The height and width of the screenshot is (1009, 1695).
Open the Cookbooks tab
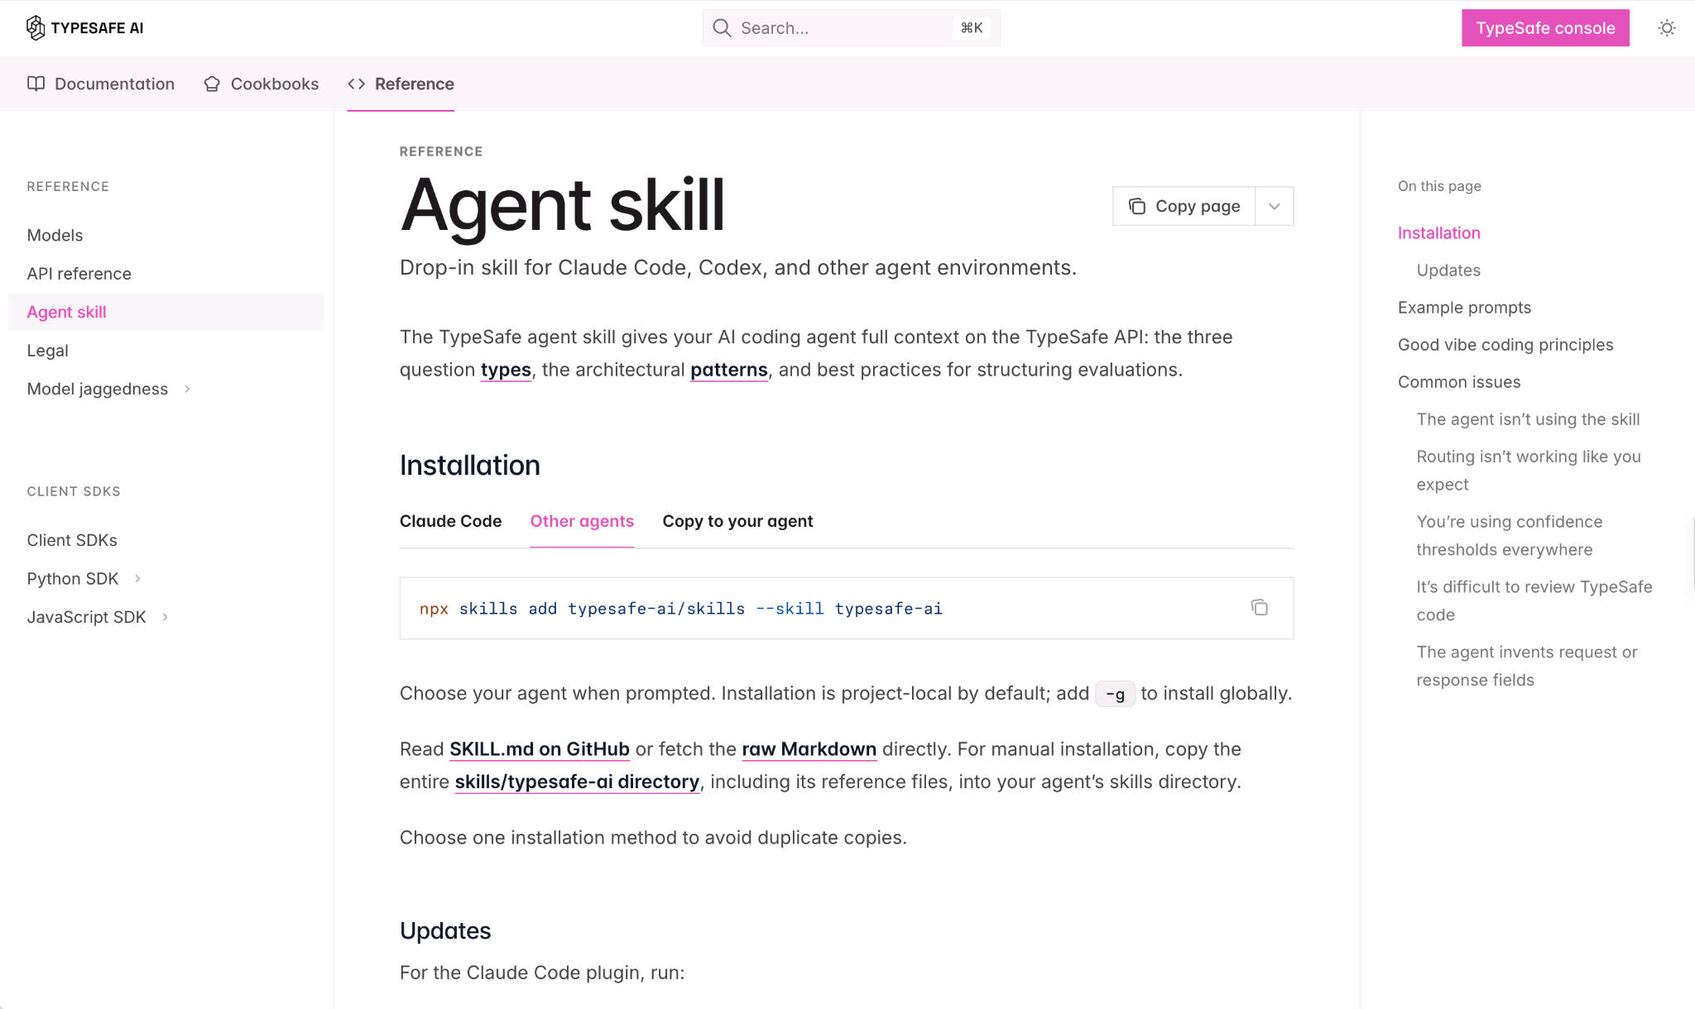point(261,84)
